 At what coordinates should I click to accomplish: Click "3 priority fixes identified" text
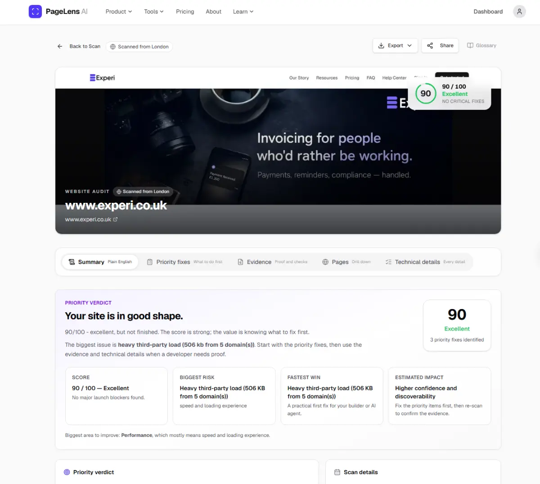[x=457, y=340]
